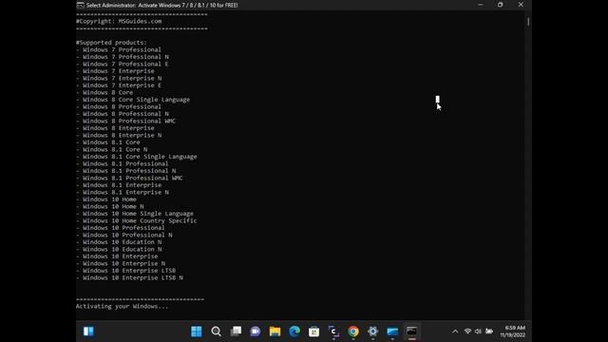Launch the Teams Chat taskbar icon
The height and width of the screenshot is (342, 608).
pos(256,332)
